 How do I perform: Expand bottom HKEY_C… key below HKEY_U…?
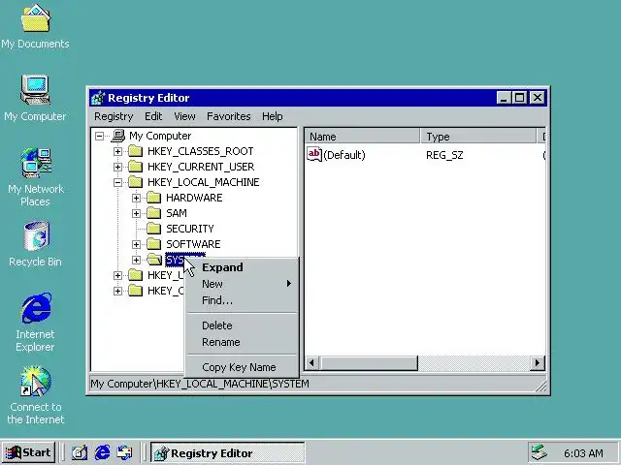pos(117,291)
